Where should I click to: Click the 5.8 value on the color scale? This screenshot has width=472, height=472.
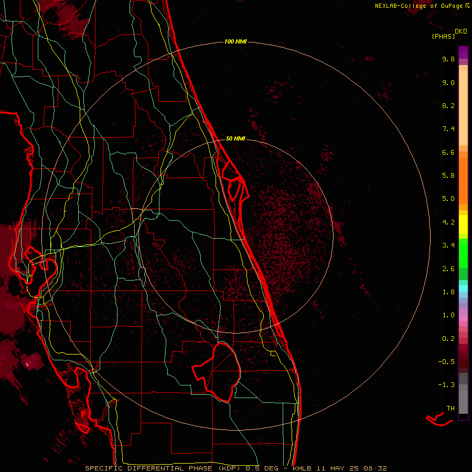coord(448,176)
